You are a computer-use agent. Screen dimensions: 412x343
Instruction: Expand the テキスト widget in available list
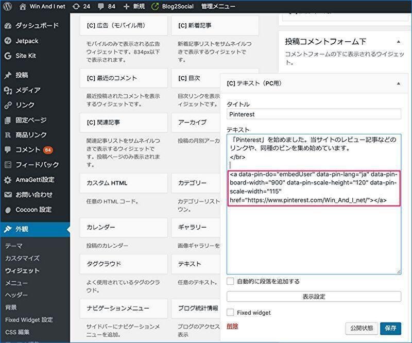[x=196, y=264]
